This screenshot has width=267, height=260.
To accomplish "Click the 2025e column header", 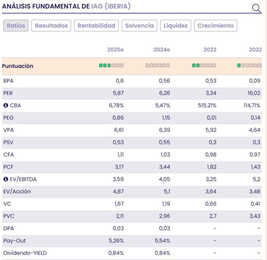I will point(115,50).
